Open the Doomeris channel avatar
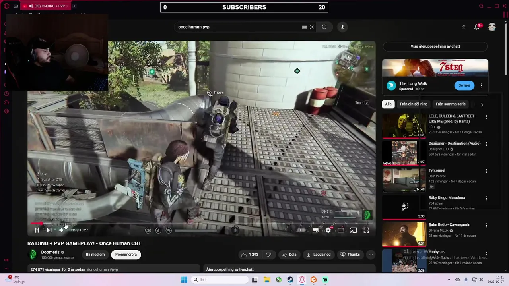Image resolution: width=509 pixels, height=286 pixels. [32, 255]
